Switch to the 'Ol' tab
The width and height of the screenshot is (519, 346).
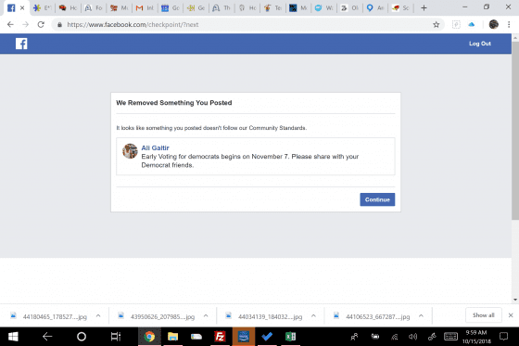350,8
